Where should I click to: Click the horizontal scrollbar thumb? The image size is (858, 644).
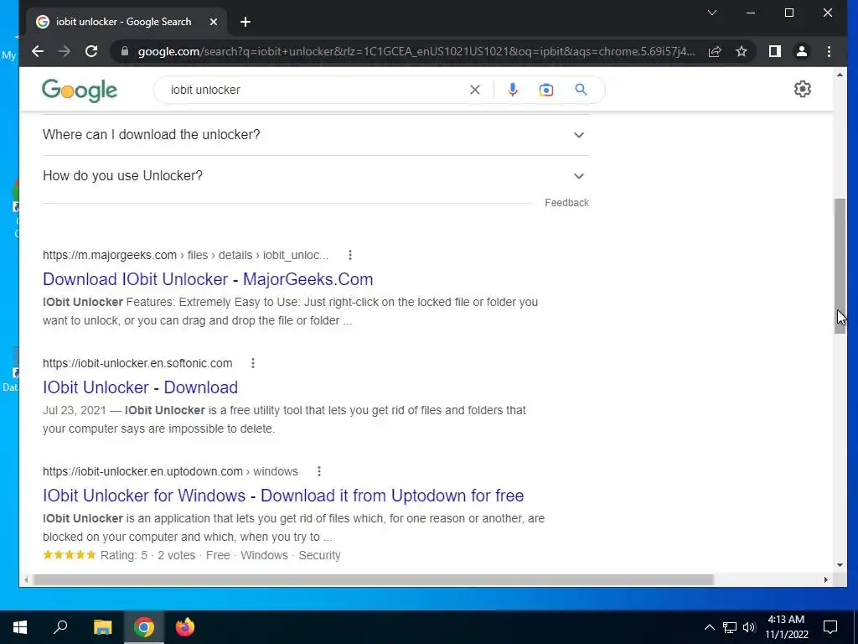374,579
